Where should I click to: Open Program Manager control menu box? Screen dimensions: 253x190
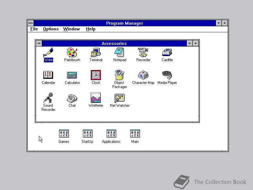pyautogui.click(x=31, y=23)
